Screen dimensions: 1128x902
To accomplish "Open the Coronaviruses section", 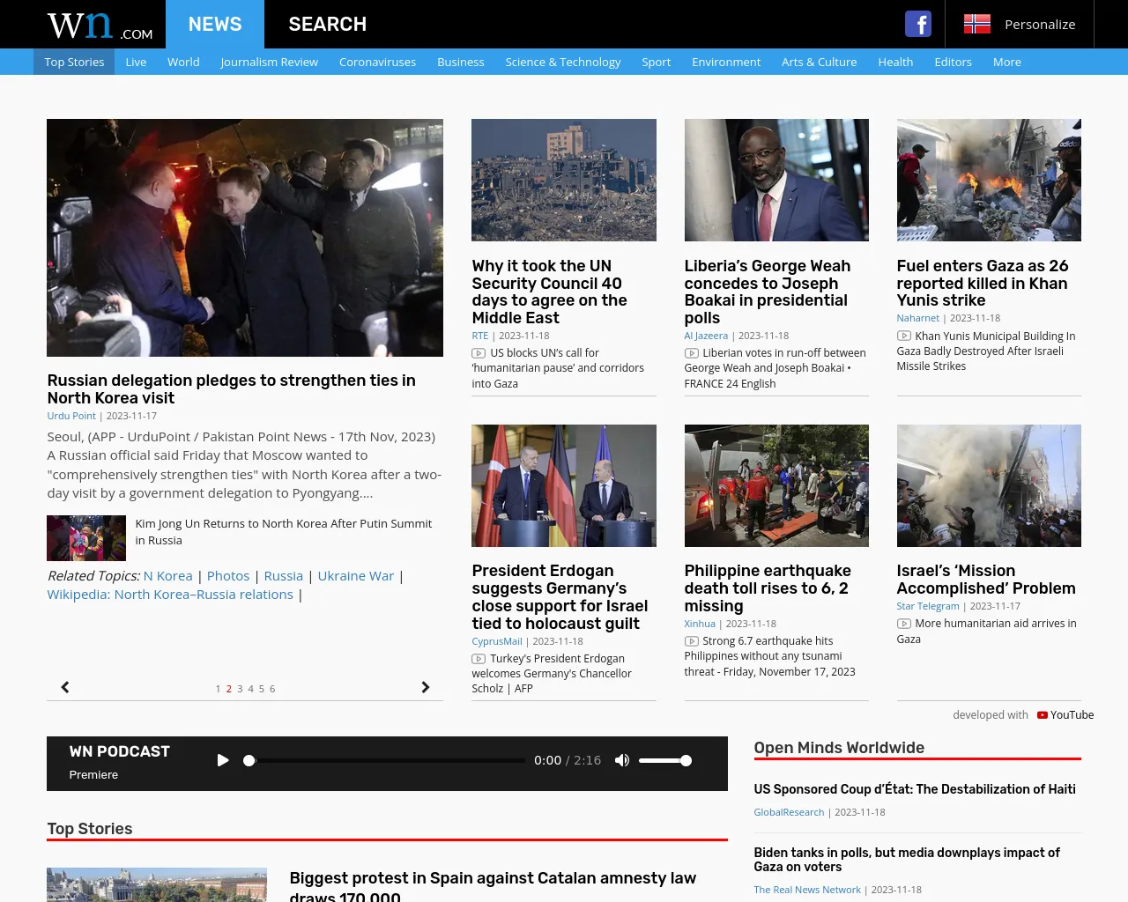I will pos(377,62).
